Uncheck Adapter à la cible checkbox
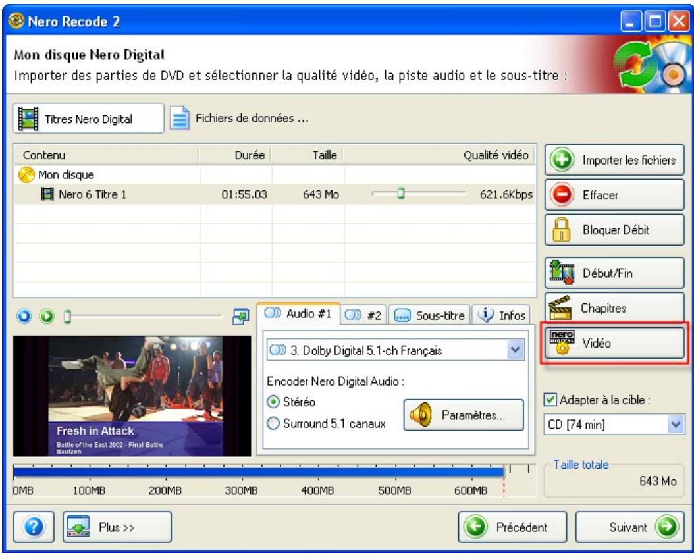 point(550,400)
